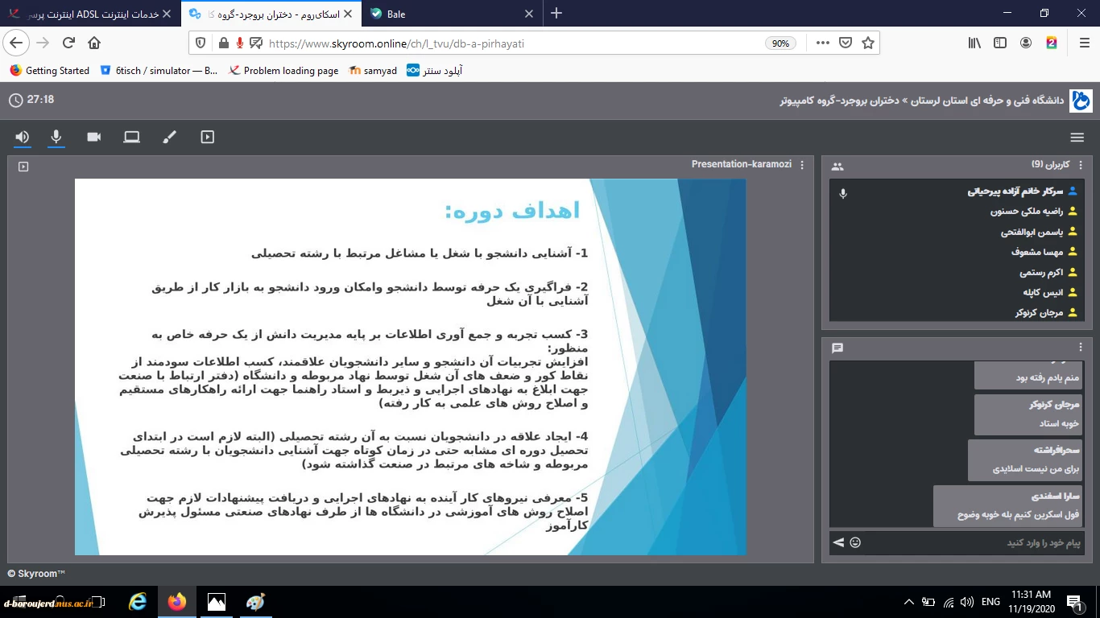Click the presentation panel corner play icon
Image resolution: width=1100 pixels, height=618 pixels.
[x=23, y=167]
